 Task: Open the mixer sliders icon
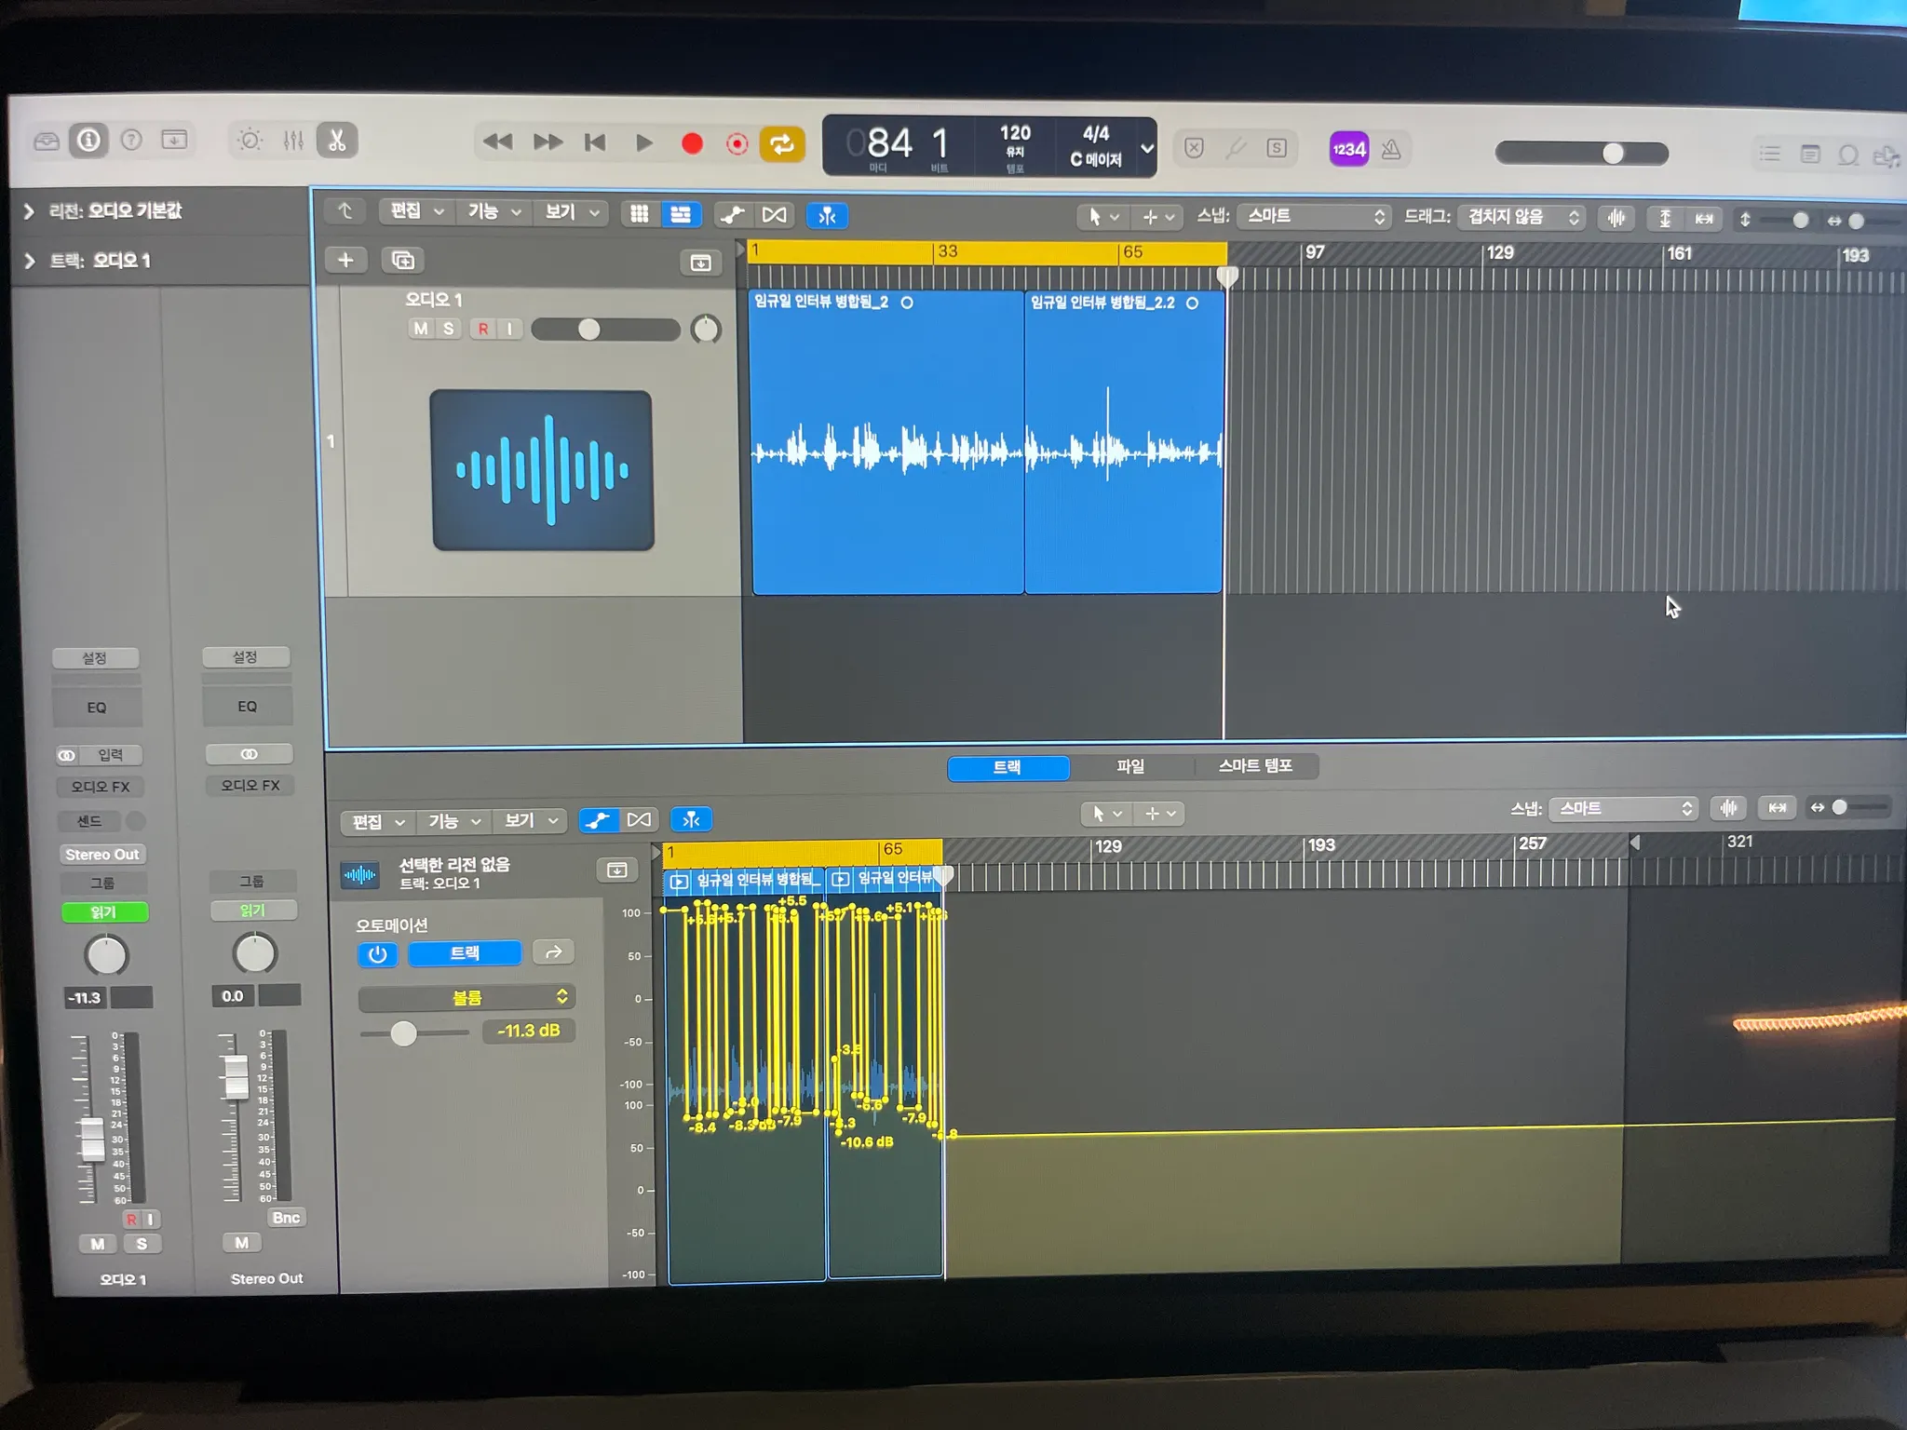[x=293, y=141]
